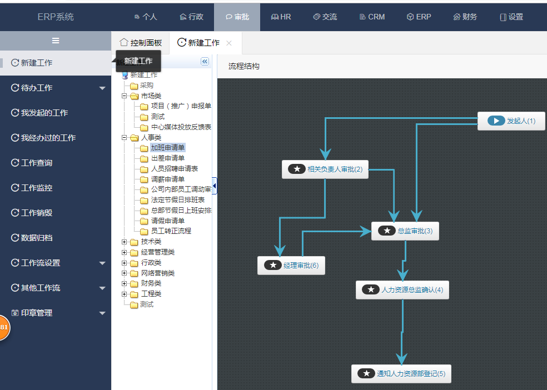Click the orange 81 notification badge
The height and width of the screenshot is (390, 547).
click(4, 328)
